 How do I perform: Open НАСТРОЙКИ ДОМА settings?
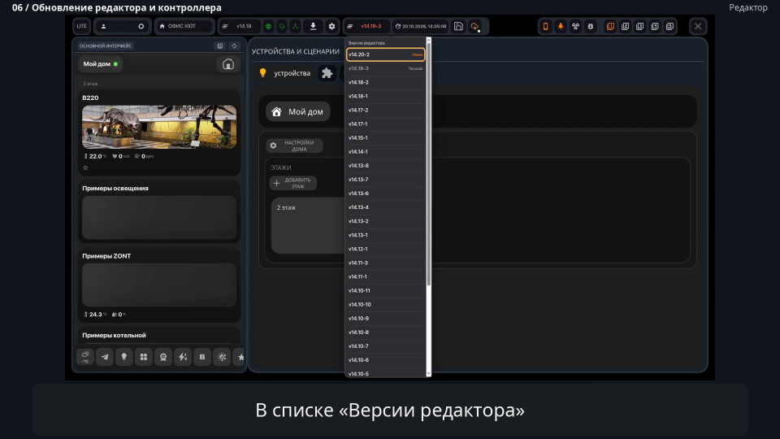point(294,146)
